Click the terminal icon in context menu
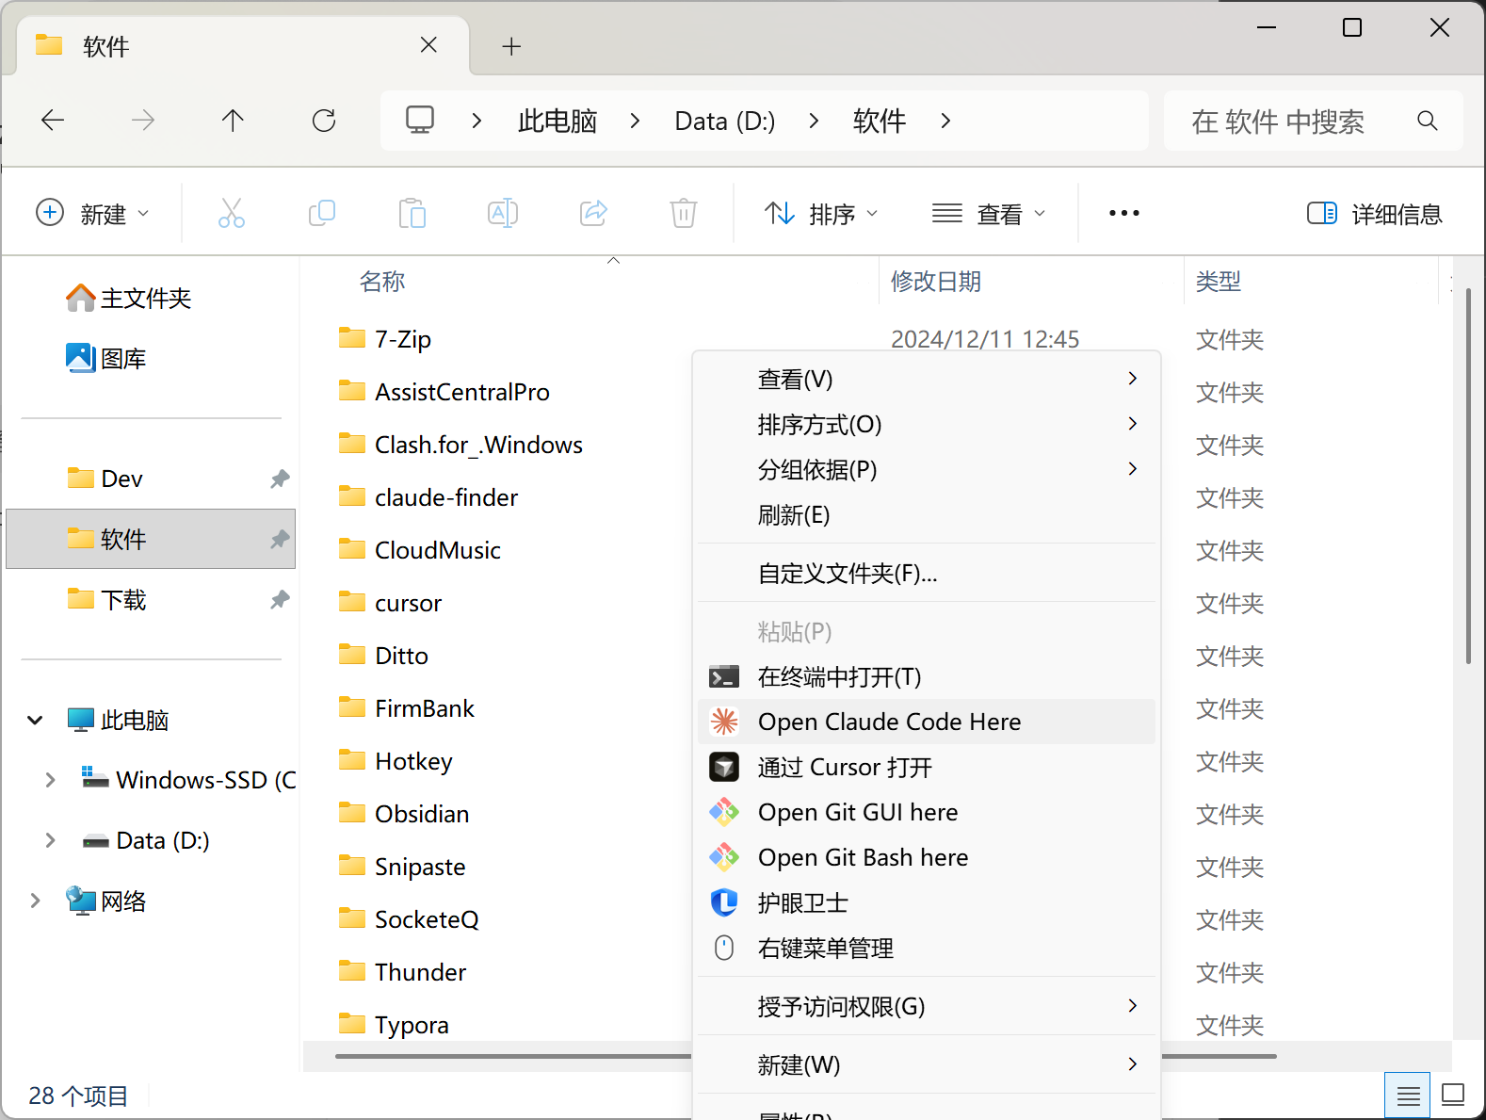 (x=724, y=676)
